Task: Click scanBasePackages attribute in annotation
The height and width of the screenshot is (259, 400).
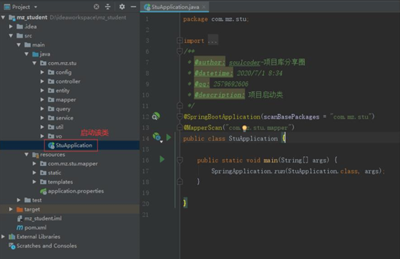Action: pos(292,117)
